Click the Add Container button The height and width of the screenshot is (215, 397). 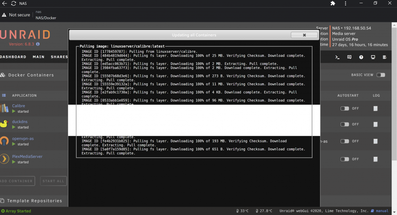[17, 181]
